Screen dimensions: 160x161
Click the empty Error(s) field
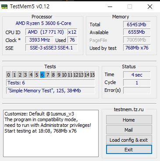click(137, 91)
